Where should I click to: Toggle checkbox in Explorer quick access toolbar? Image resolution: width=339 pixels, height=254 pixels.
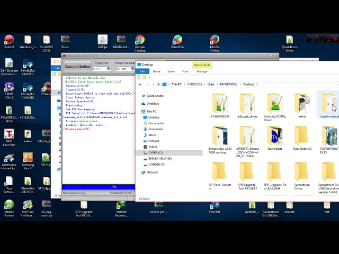(139, 77)
